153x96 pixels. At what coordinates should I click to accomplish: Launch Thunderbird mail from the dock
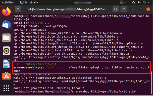click(7, 25)
